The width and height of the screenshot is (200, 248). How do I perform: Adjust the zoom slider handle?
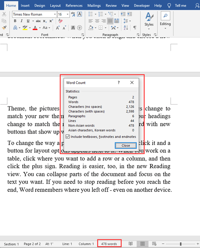(181, 244)
